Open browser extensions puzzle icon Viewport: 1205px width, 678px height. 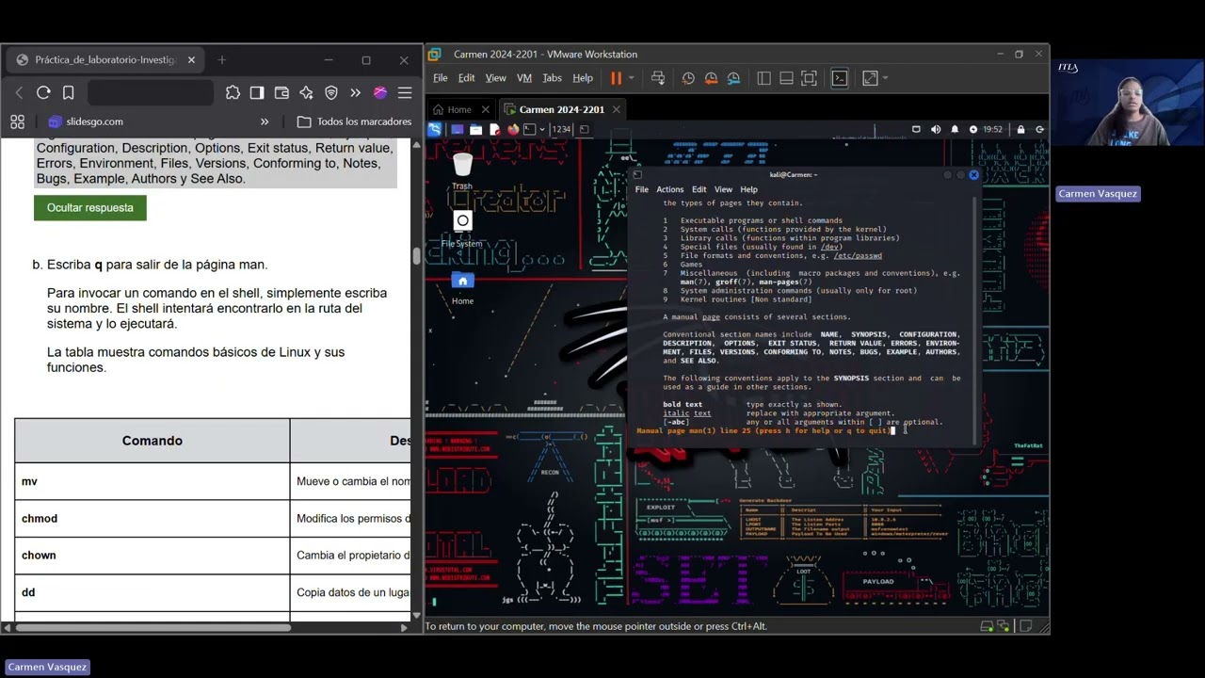[233, 92]
